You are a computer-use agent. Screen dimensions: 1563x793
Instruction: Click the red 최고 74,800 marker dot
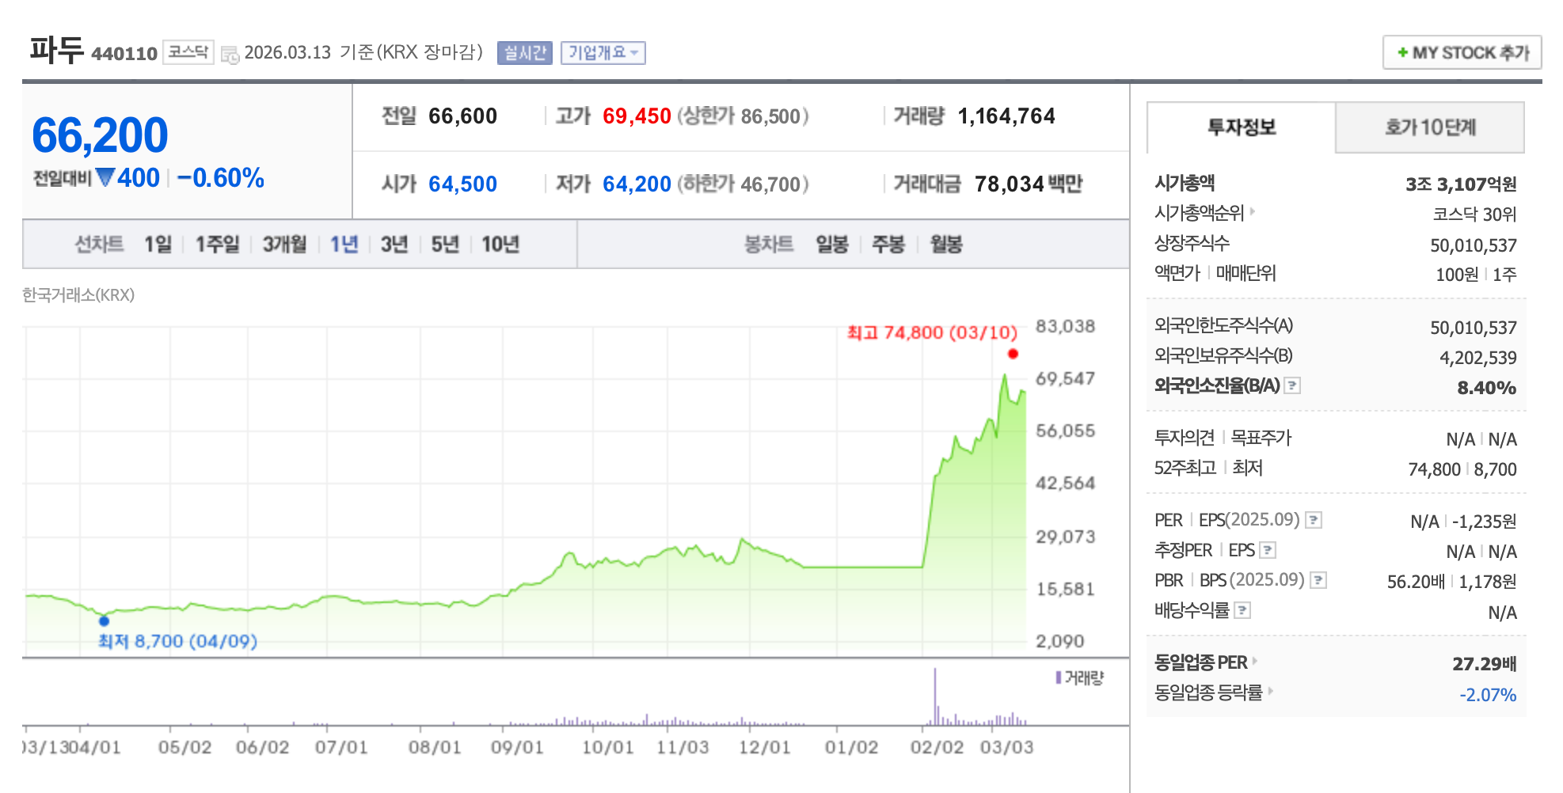pos(1013,354)
